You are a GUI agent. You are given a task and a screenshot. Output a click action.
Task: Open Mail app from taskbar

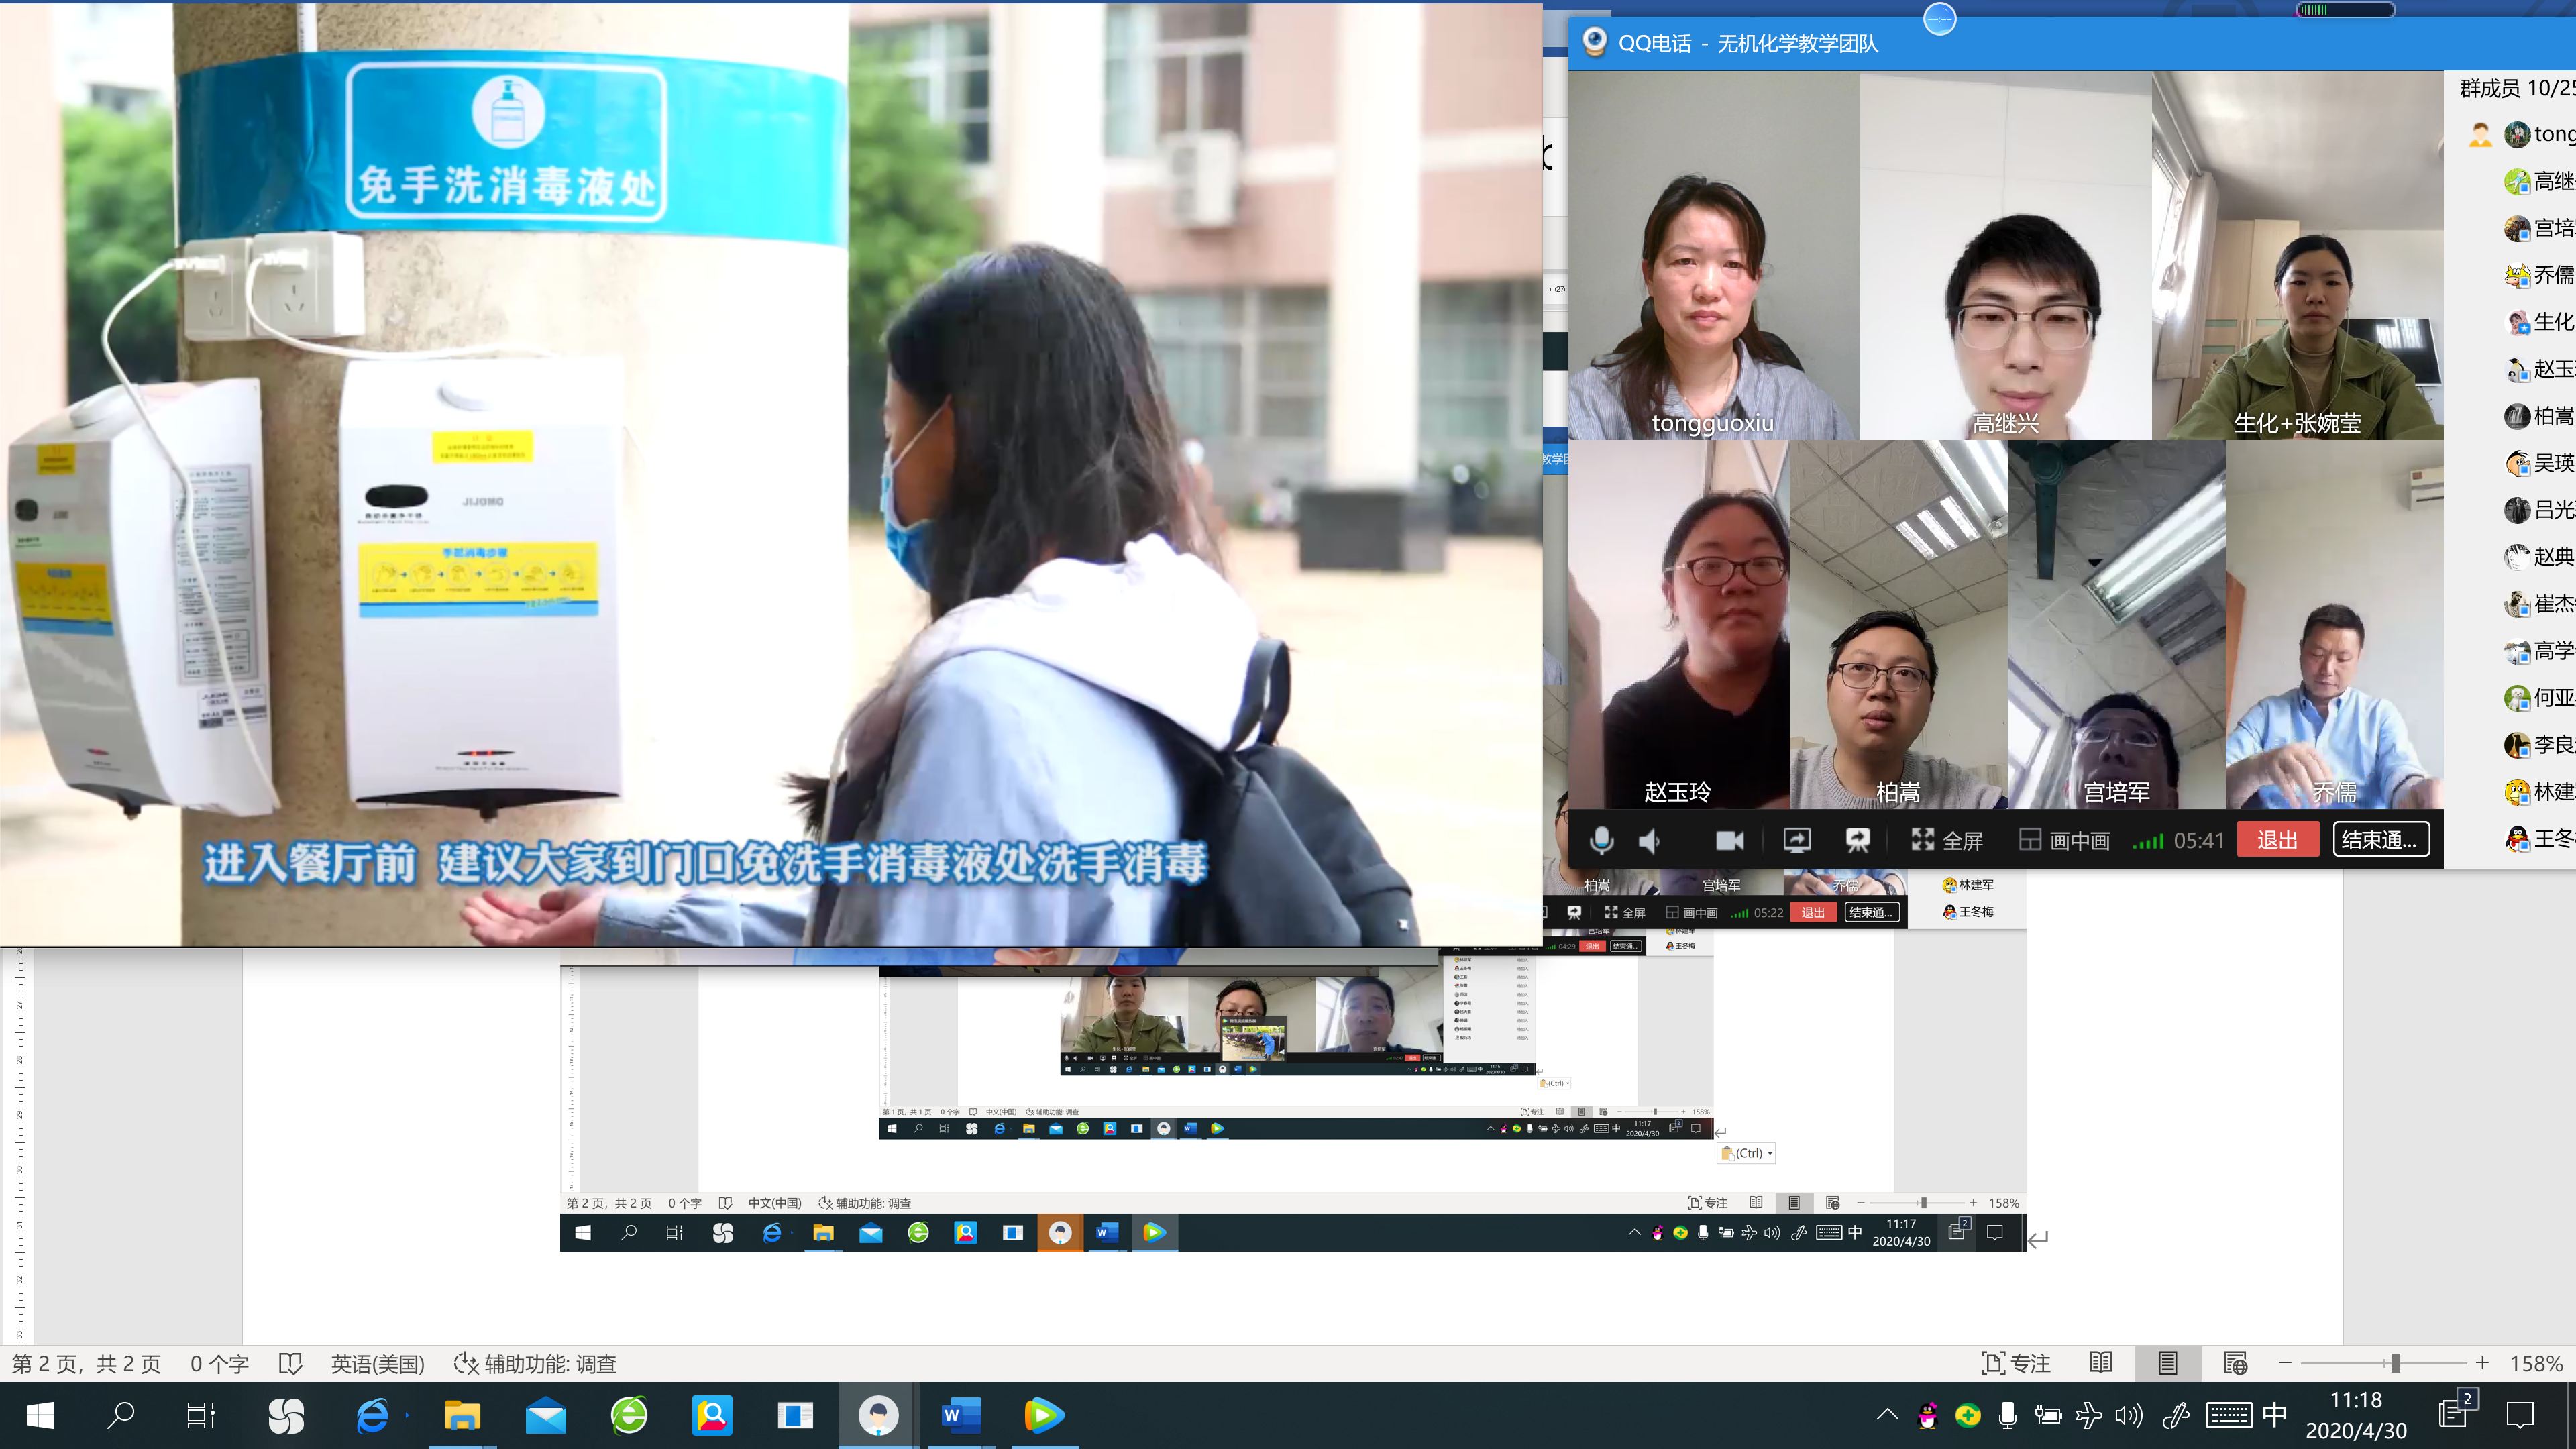click(546, 1415)
